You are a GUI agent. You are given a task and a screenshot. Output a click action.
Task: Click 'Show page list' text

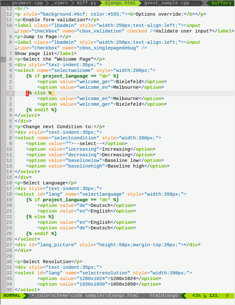click(x=34, y=54)
